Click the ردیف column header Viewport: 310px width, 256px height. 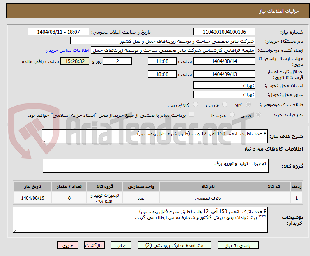[x=296, y=186]
